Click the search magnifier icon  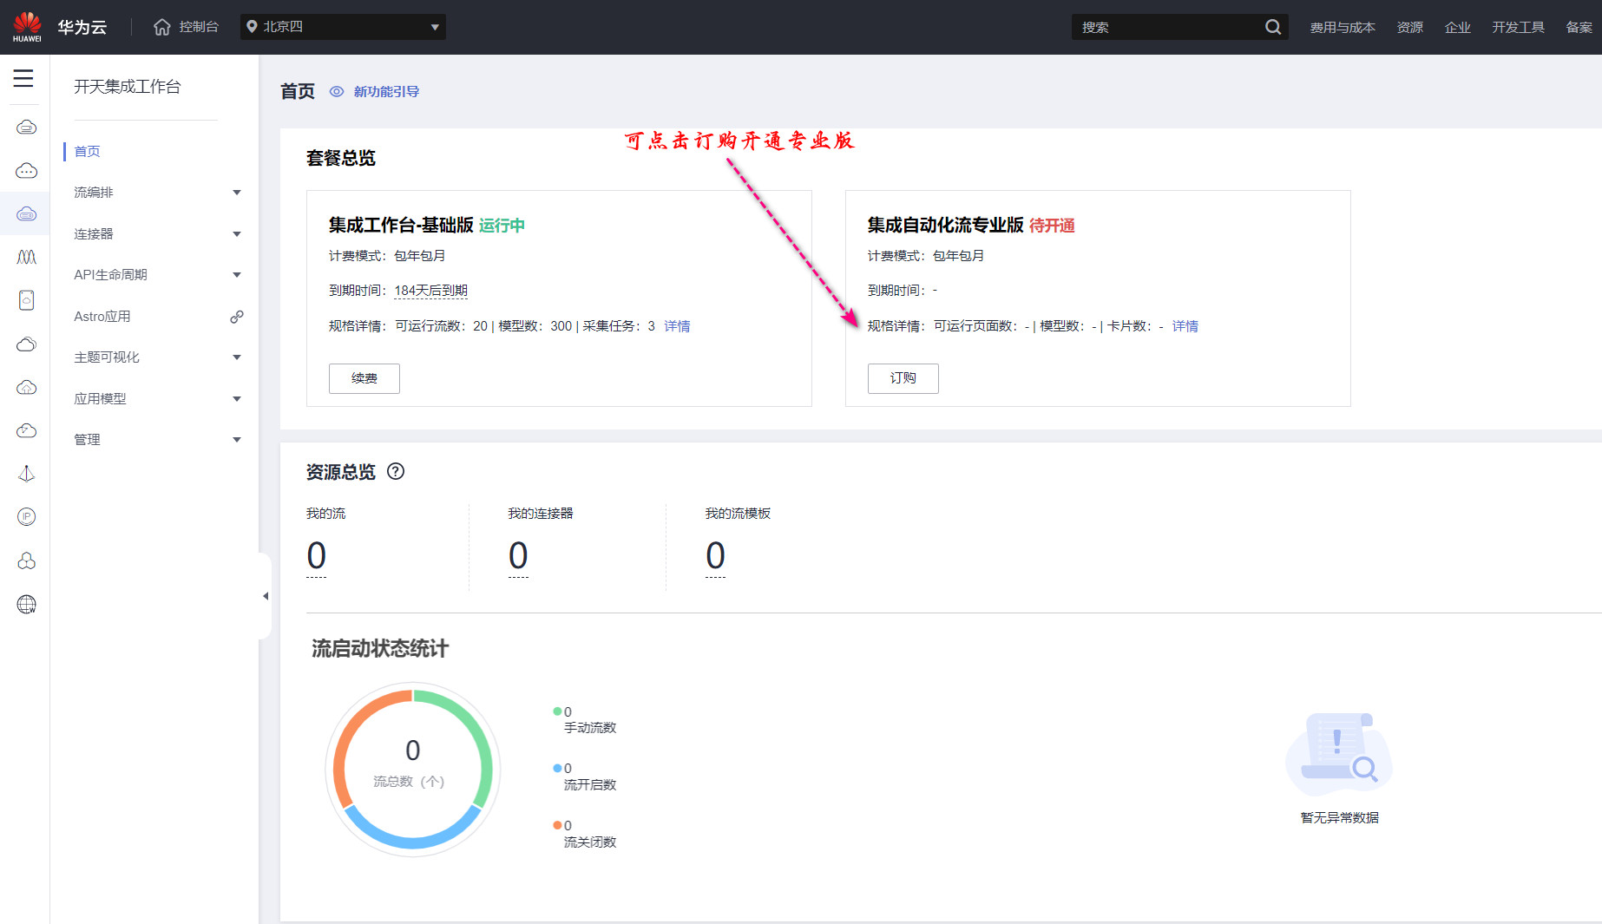[1273, 27]
